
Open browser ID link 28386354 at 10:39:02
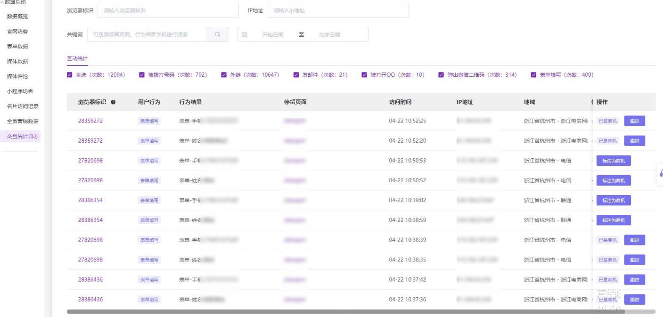tap(90, 200)
